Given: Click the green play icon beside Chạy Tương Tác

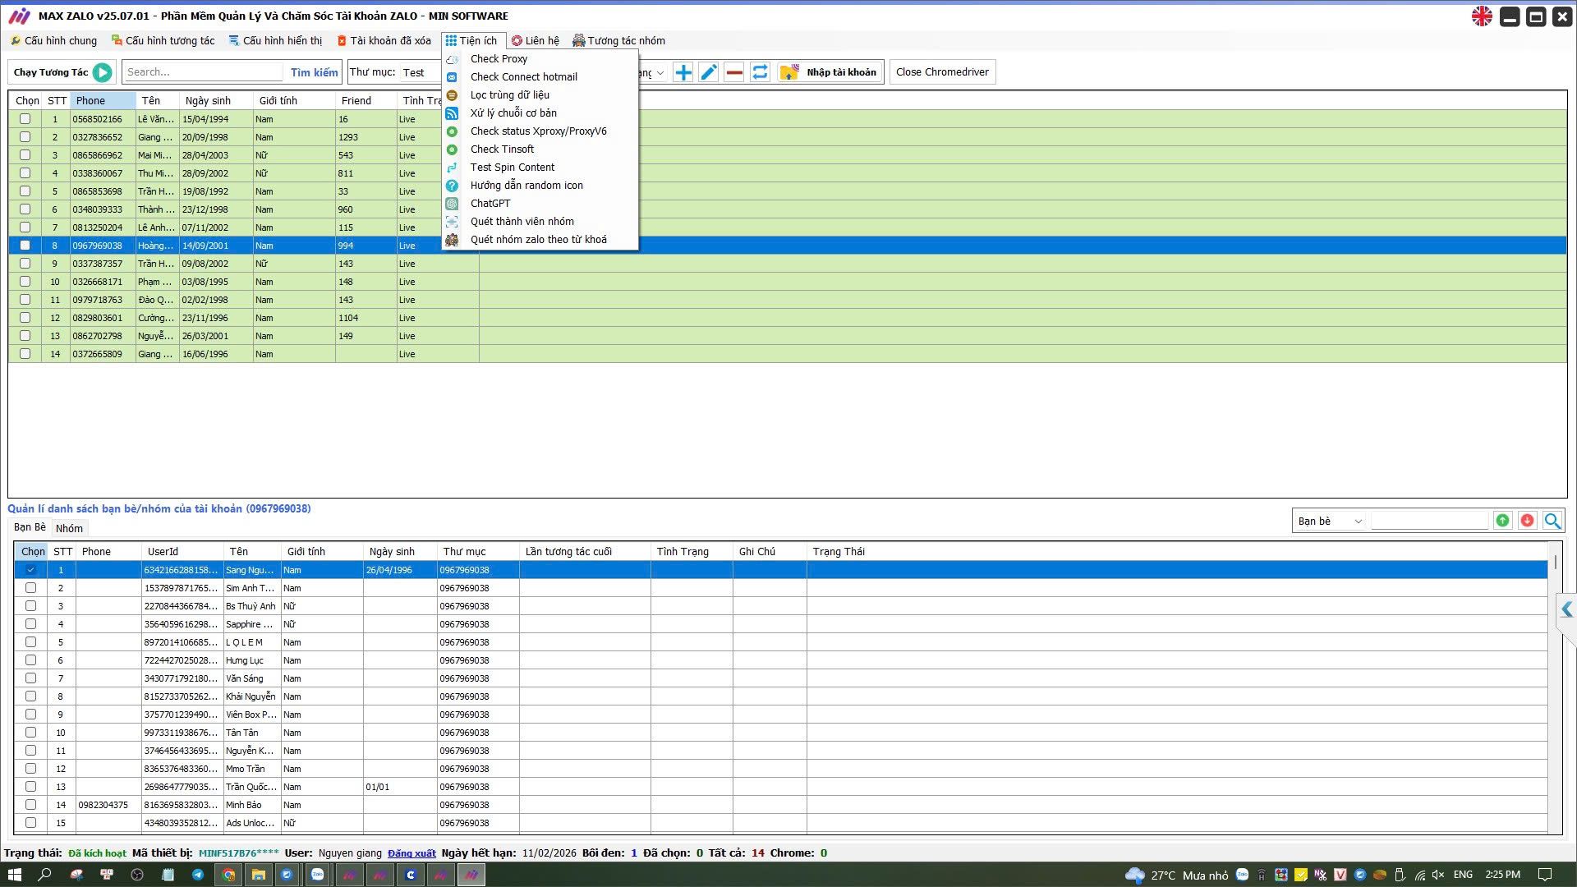Looking at the screenshot, I should coord(103,72).
